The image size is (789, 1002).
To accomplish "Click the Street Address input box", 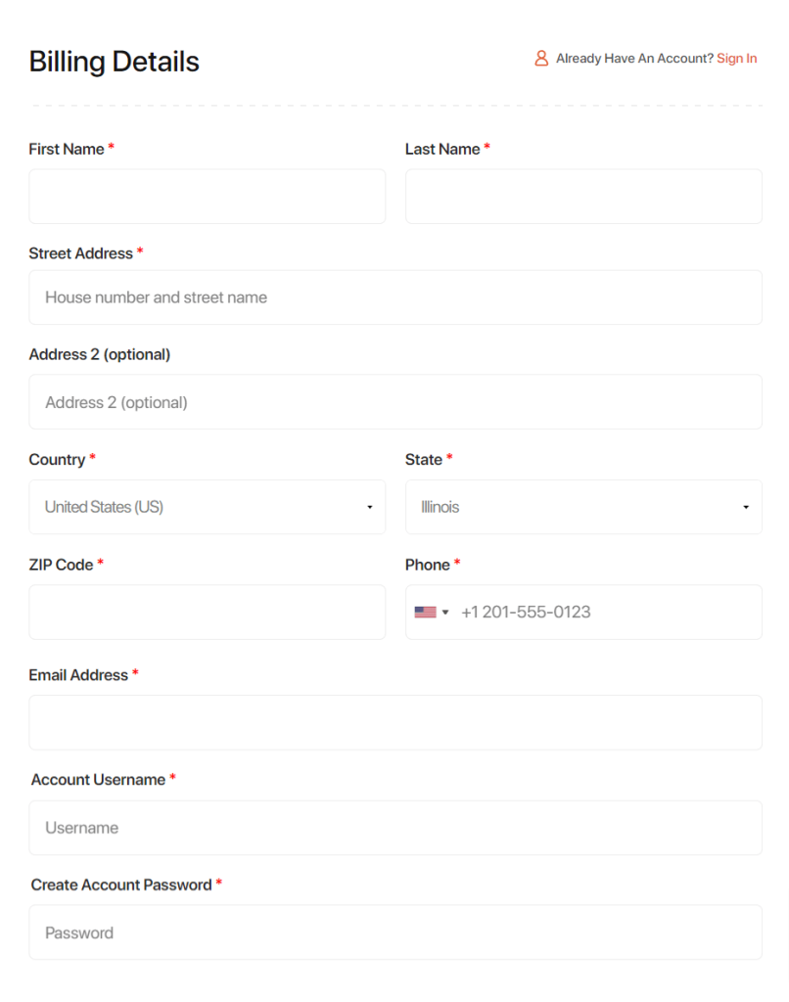I will [395, 297].
